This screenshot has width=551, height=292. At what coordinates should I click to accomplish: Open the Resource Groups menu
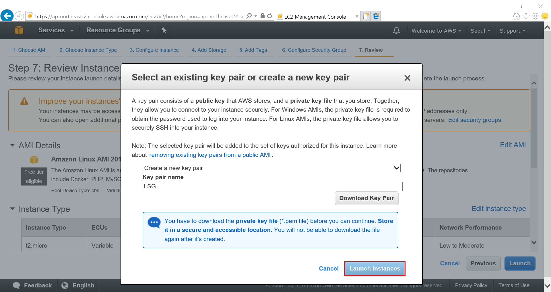pyautogui.click(x=118, y=30)
